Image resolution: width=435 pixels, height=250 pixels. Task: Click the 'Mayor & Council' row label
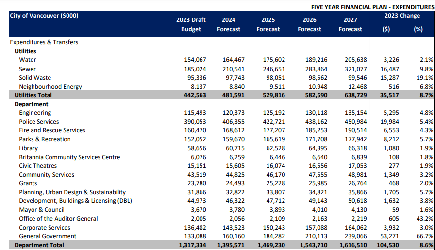click(x=42, y=210)
